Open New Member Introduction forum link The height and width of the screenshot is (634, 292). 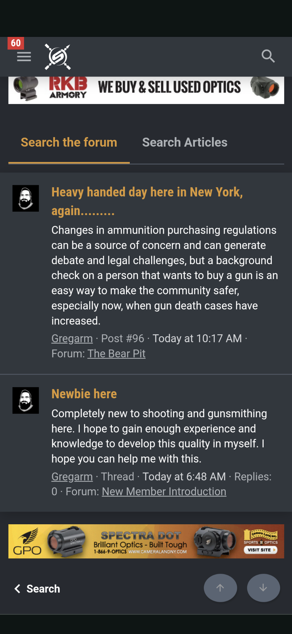pyautogui.click(x=164, y=491)
